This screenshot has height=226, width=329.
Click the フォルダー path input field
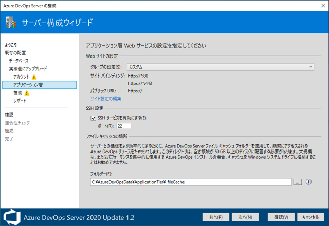(x=191, y=182)
